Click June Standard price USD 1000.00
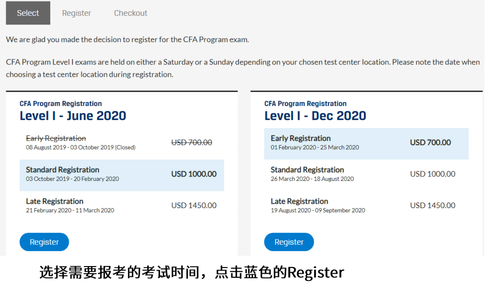 (x=194, y=174)
